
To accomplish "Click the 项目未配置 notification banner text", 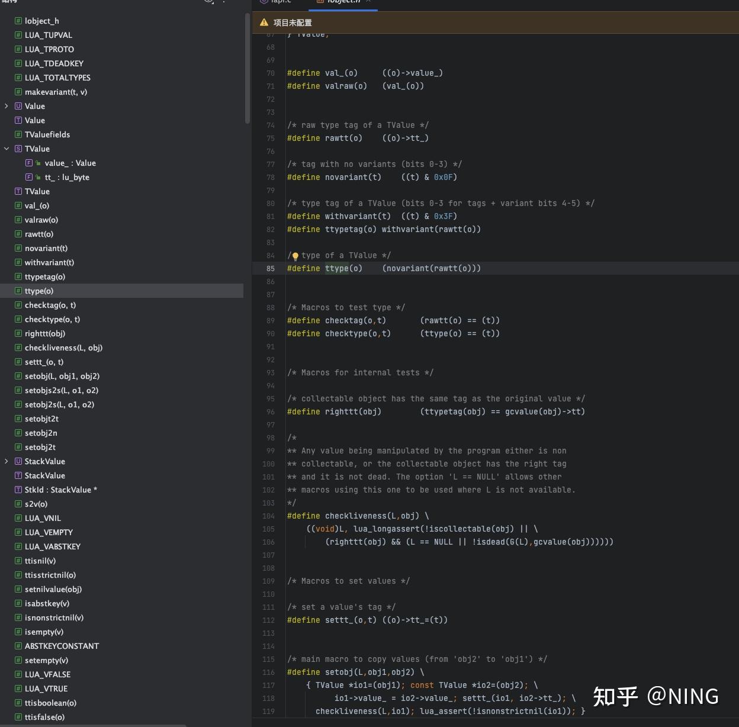I will click(293, 22).
